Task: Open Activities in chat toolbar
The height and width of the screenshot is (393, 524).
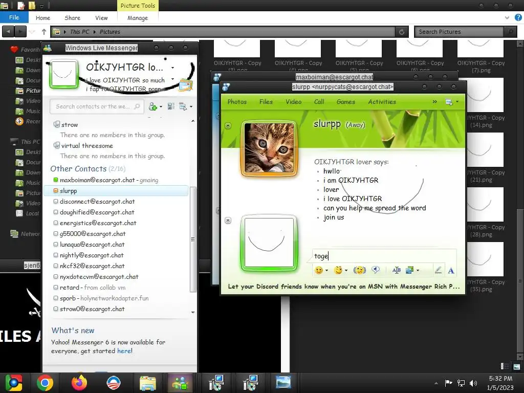Action: coord(382,102)
